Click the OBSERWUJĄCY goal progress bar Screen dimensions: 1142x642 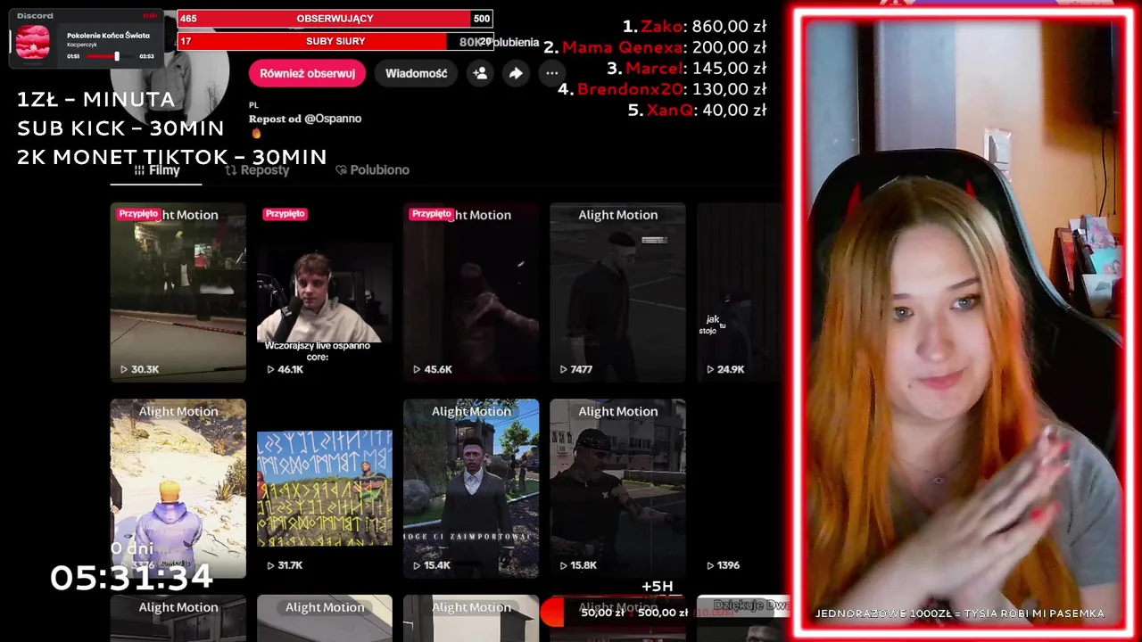click(335, 19)
